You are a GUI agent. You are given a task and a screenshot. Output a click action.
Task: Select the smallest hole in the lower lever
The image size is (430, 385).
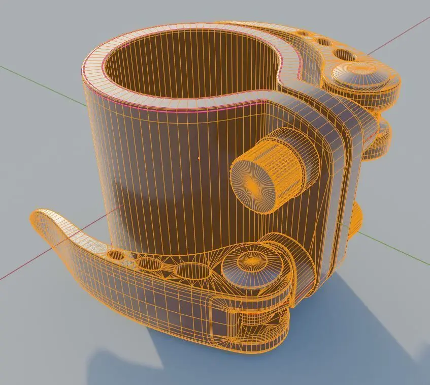click(x=115, y=255)
